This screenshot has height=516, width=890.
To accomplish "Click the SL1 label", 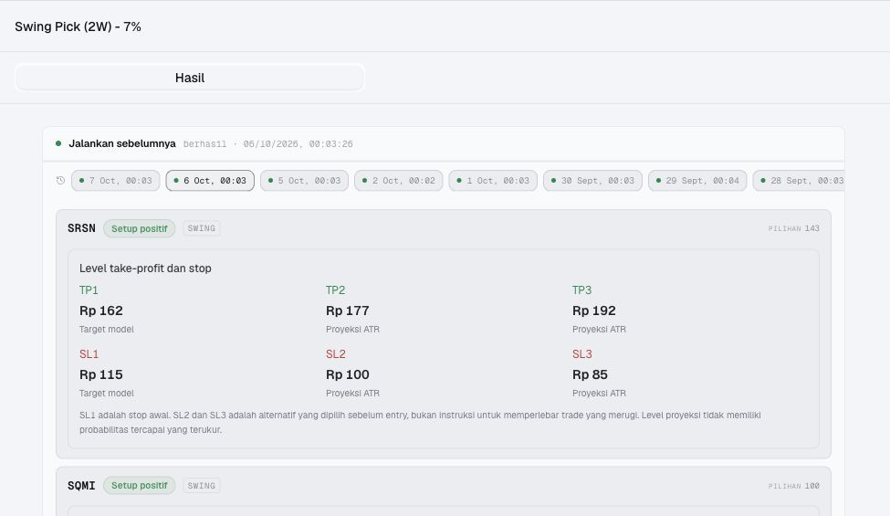I will point(89,354).
